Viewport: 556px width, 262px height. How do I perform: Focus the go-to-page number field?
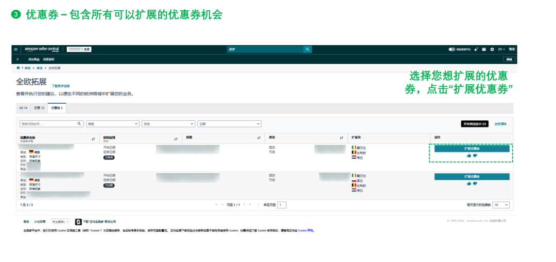click(282, 204)
